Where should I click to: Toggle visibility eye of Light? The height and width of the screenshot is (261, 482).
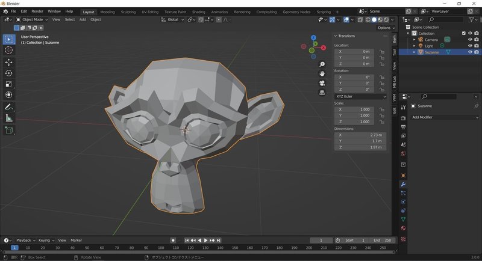click(x=470, y=46)
